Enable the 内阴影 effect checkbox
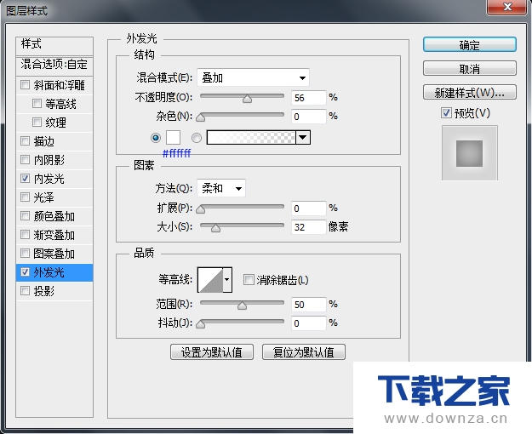532x434 pixels. 25,159
